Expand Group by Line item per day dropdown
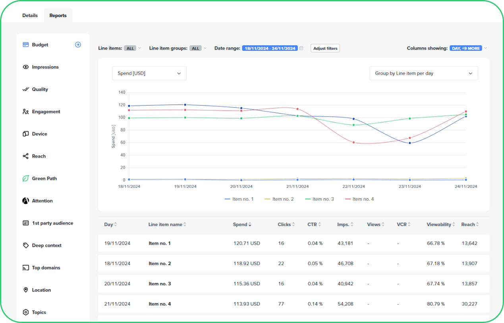This screenshot has width=504, height=323. 423,73
